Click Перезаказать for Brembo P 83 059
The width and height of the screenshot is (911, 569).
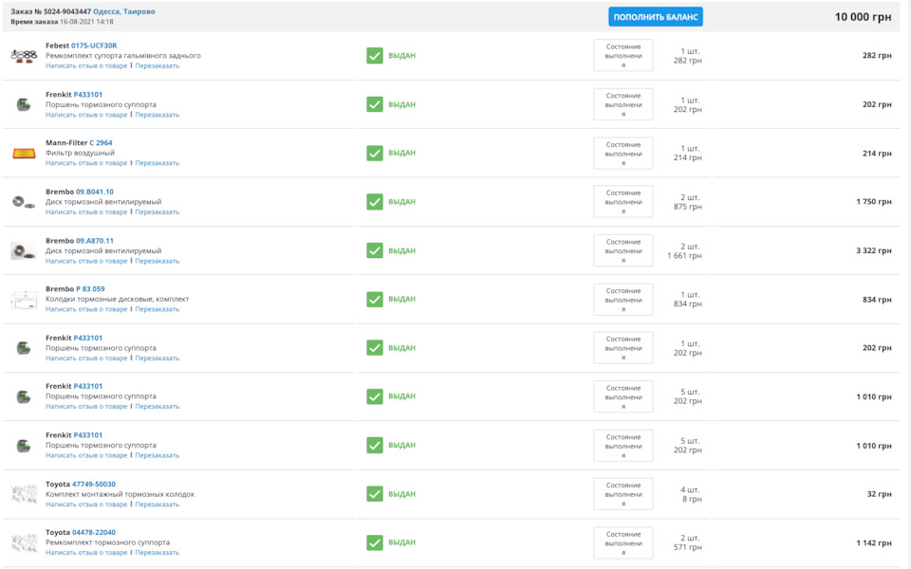157,309
